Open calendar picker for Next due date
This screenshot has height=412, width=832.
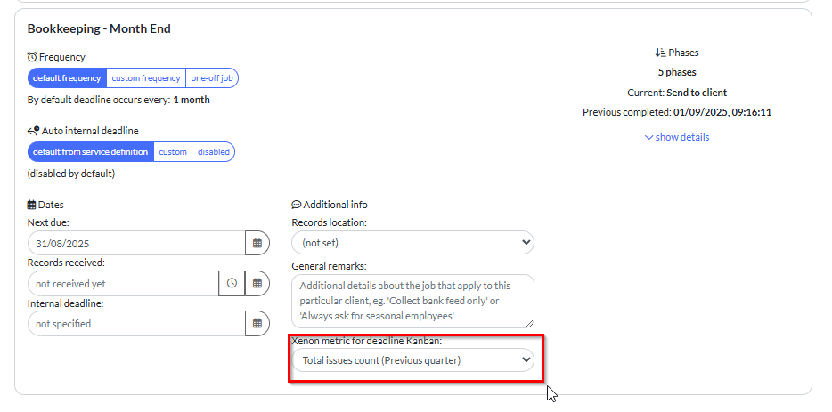(x=257, y=243)
